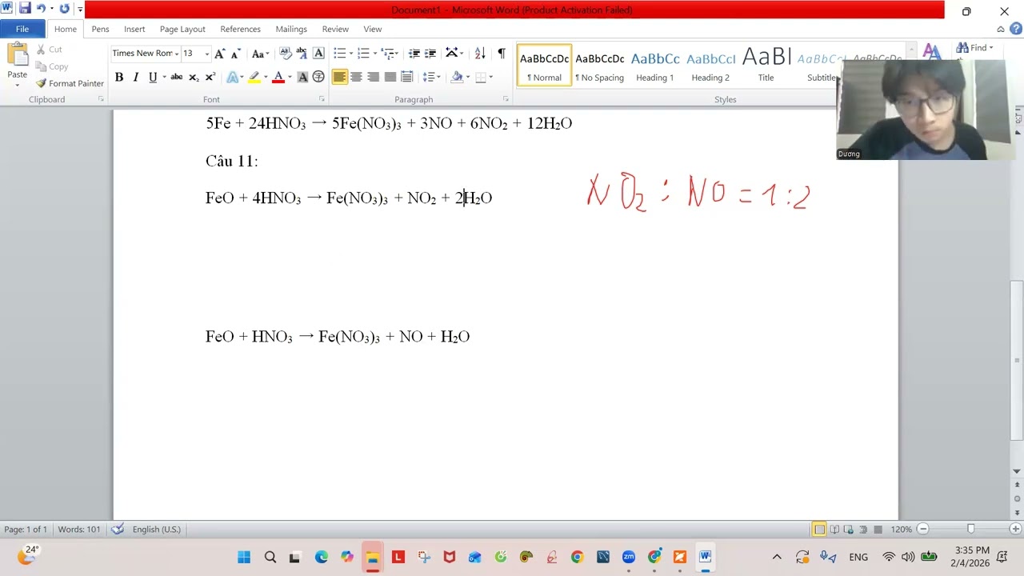Image resolution: width=1024 pixels, height=576 pixels.
Task: Click the Decrease Indent icon
Action: coord(414,54)
